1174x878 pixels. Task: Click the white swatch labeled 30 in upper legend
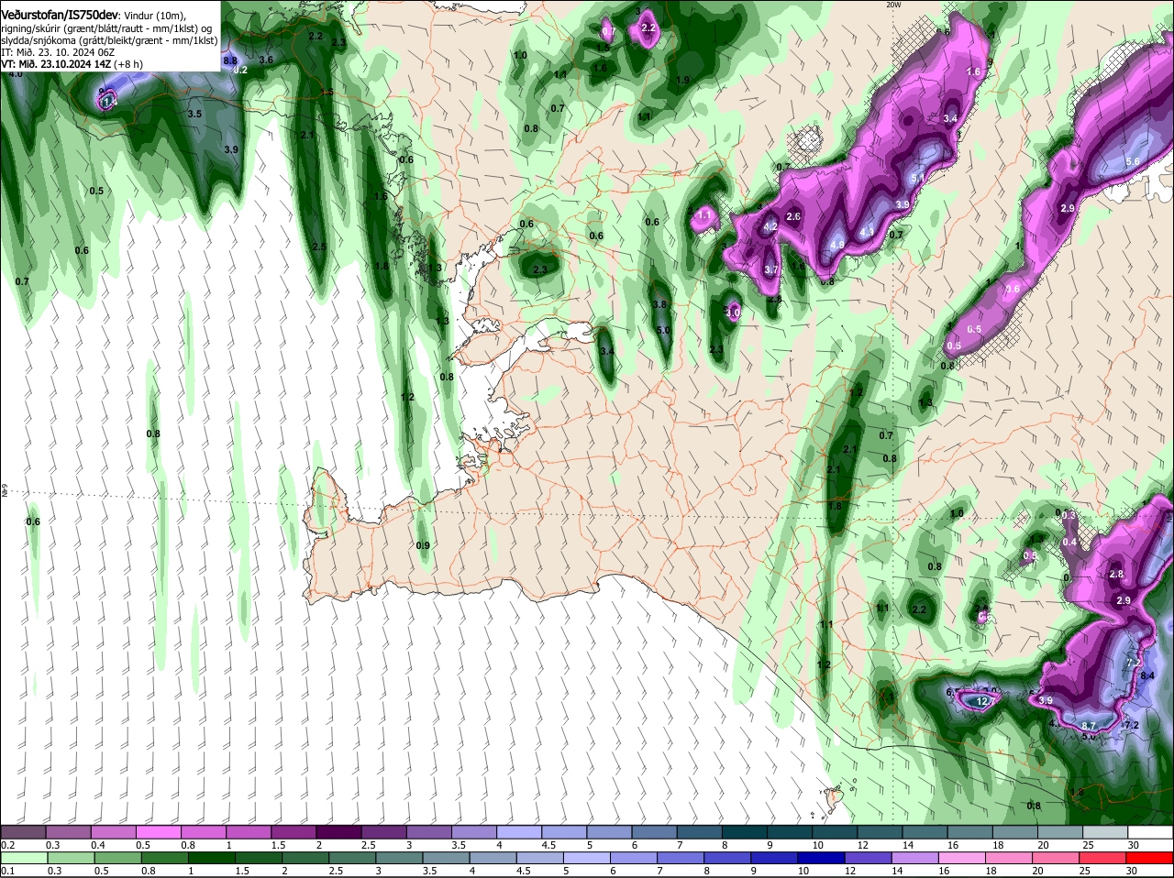point(1151,832)
